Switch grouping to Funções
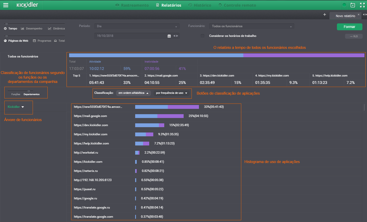Viewport: 367px width, 222px height. click(x=16, y=94)
